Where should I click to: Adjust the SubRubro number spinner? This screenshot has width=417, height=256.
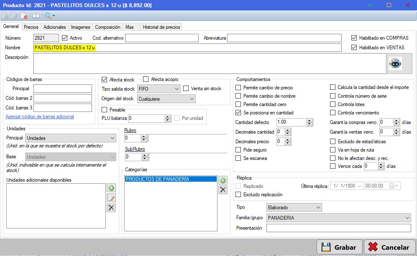144,157
